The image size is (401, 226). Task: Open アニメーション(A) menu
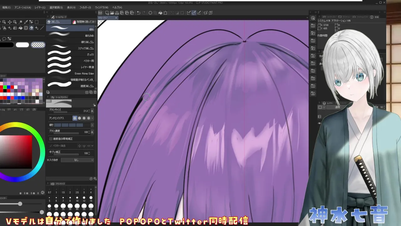pyautogui.click(x=23, y=8)
